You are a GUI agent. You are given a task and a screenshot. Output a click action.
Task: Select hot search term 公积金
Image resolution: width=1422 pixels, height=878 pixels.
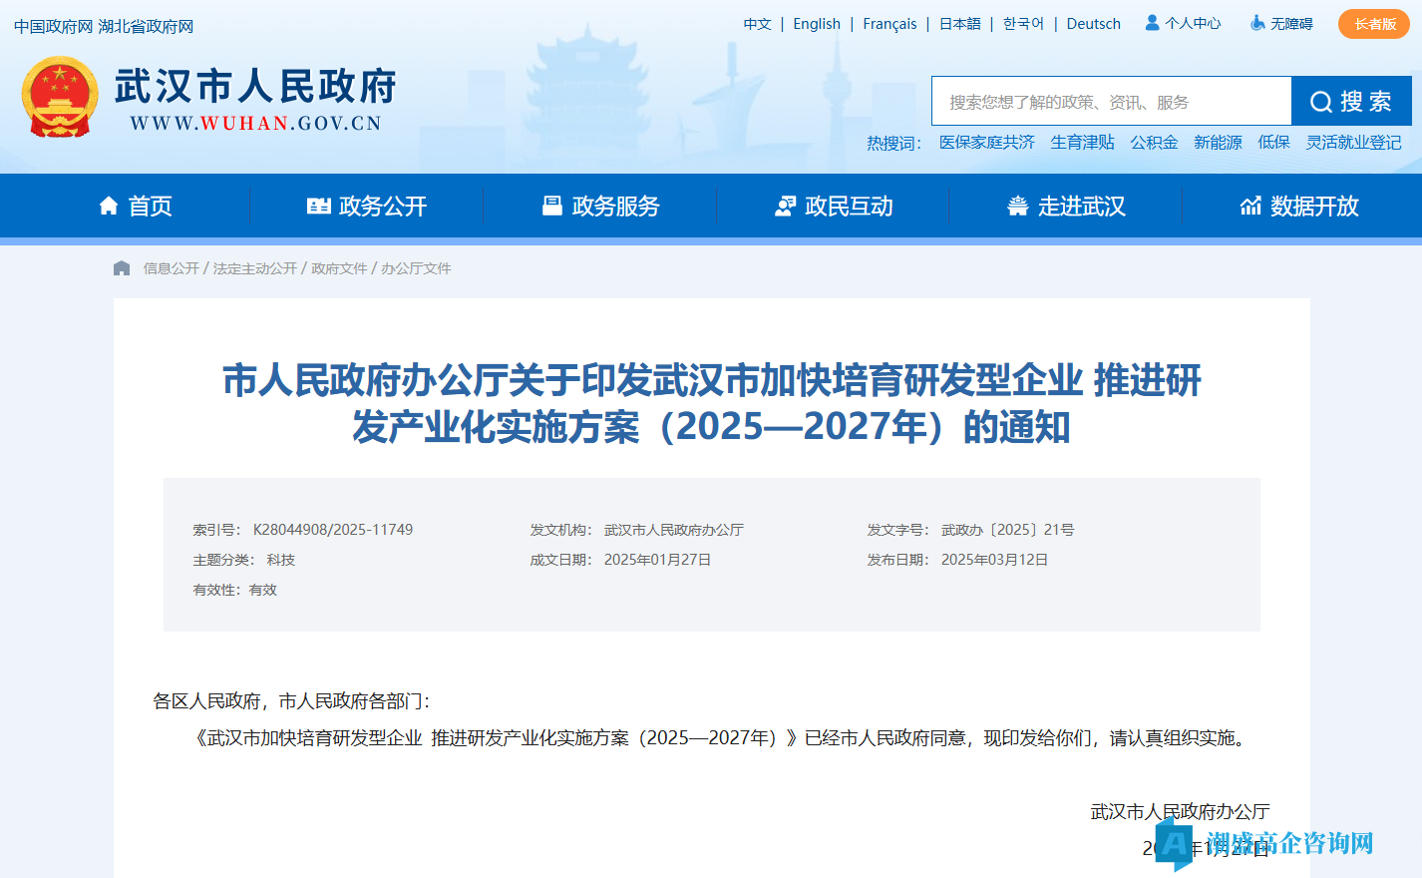click(x=1154, y=143)
